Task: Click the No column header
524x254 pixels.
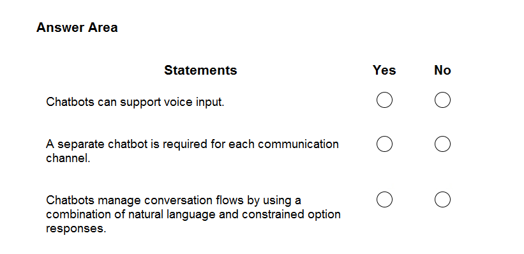Action: tap(442, 70)
